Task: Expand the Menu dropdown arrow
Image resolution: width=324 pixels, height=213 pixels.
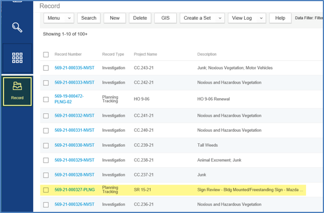Action: 69,18
